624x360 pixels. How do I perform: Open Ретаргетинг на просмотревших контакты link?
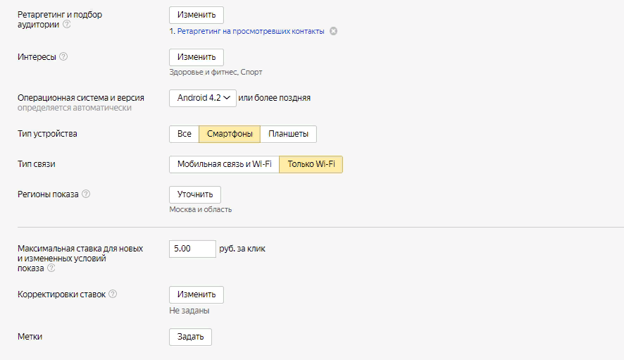[251, 31]
